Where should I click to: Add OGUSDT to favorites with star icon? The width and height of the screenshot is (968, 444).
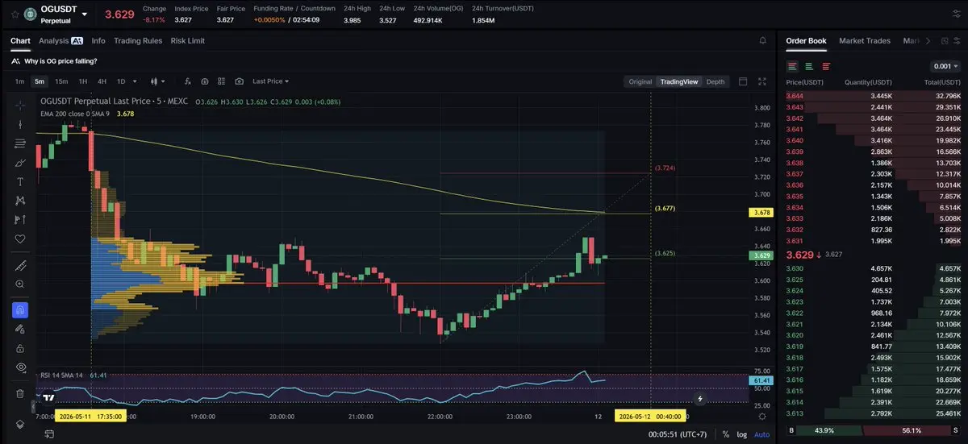(x=15, y=14)
